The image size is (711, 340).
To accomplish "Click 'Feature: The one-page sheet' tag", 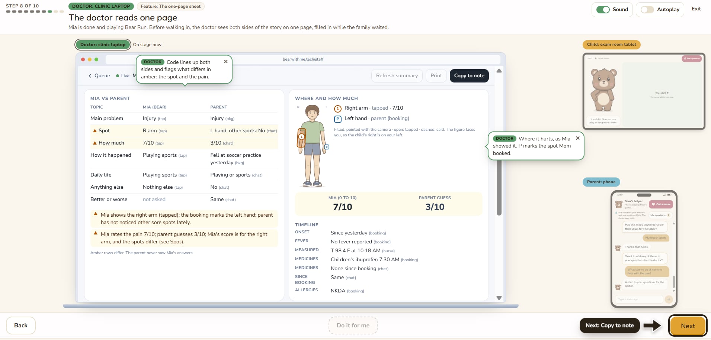I will click(x=171, y=6).
